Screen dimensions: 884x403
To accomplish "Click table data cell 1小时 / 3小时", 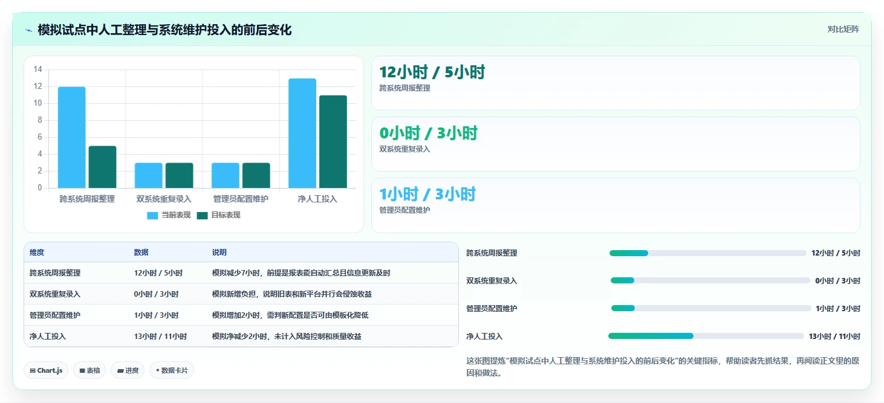I will [x=157, y=315].
